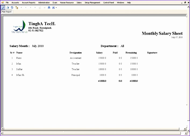Click the employee name 'Haris'
The height and width of the screenshot is (136, 190).
coord(19,58)
